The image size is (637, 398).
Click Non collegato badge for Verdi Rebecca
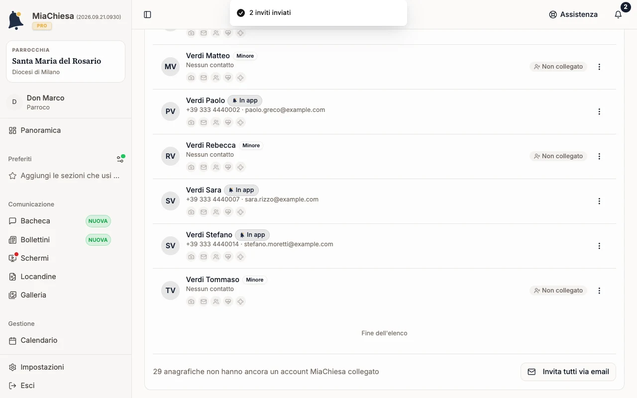[558, 156]
